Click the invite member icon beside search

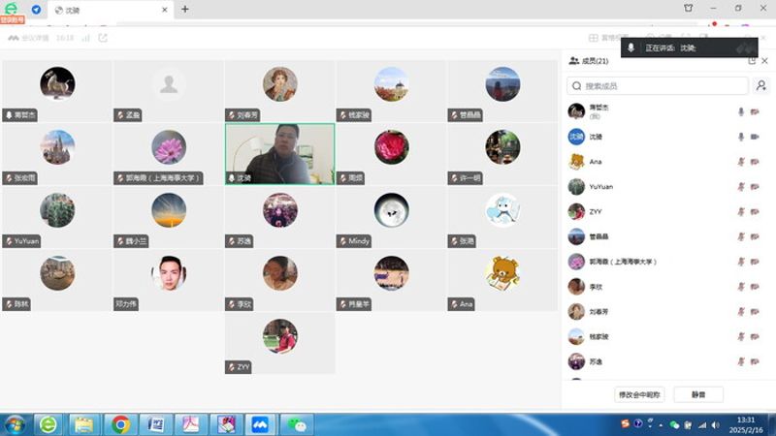[x=761, y=86]
